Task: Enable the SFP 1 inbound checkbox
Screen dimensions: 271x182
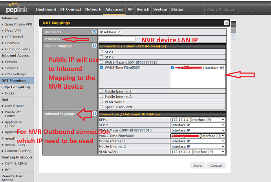Action: click(x=102, y=52)
